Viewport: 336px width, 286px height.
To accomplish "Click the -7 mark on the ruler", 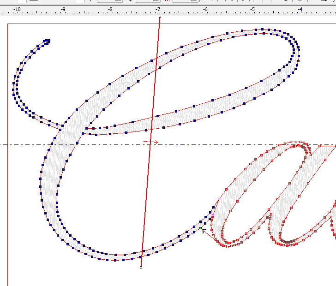I will (158, 9).
